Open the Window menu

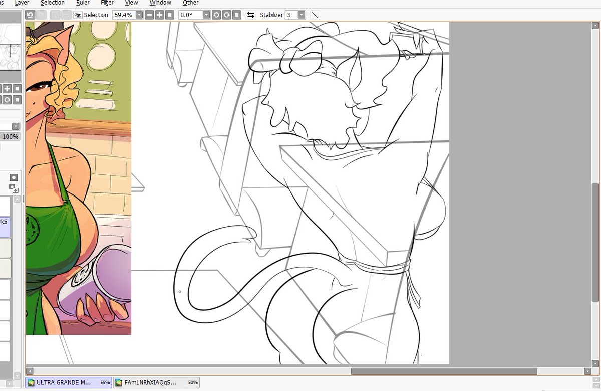160,3
